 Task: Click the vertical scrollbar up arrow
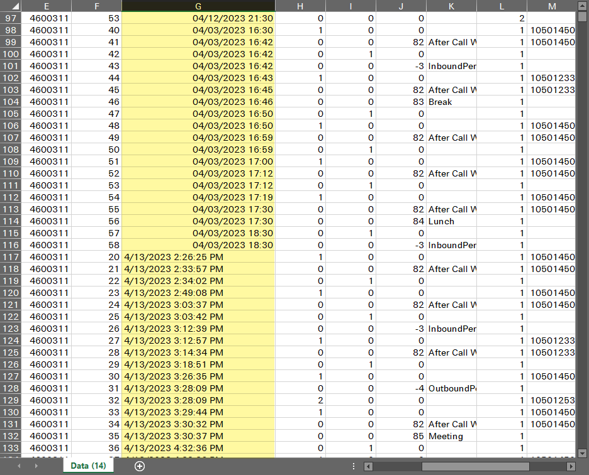point(583,6)
